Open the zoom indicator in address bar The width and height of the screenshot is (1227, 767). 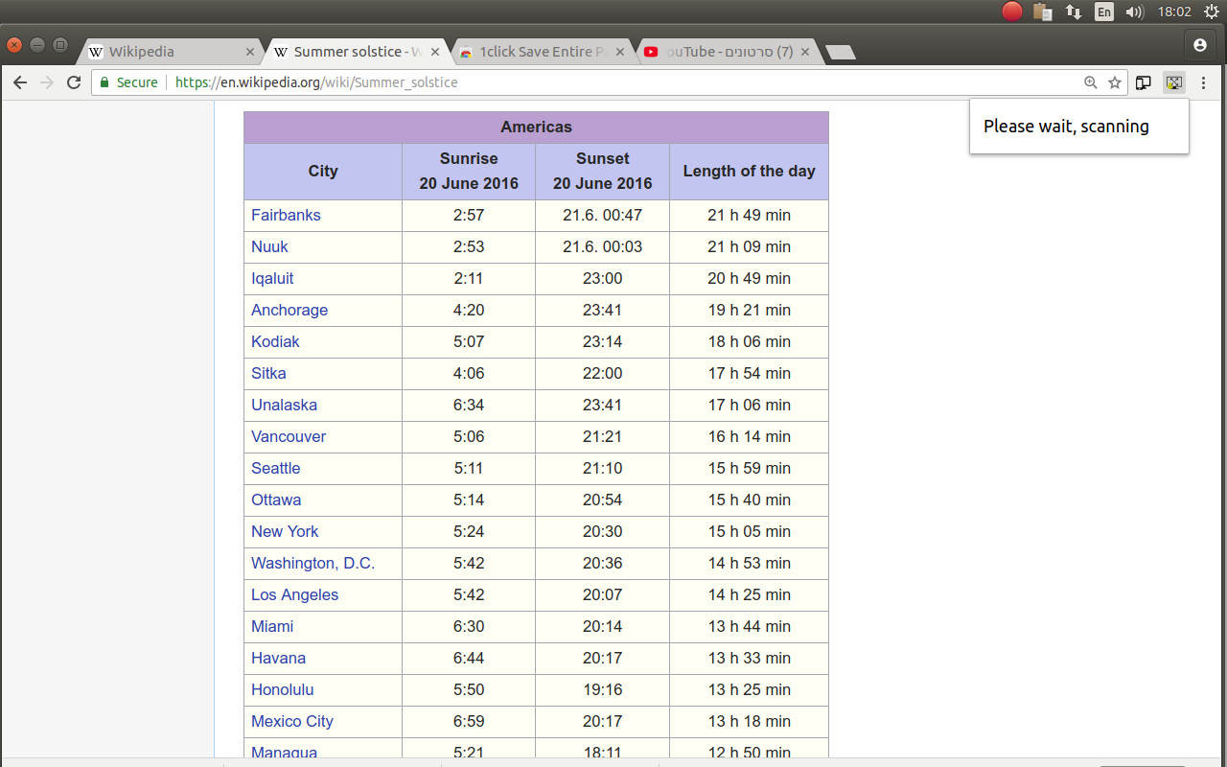point(1090,82)
